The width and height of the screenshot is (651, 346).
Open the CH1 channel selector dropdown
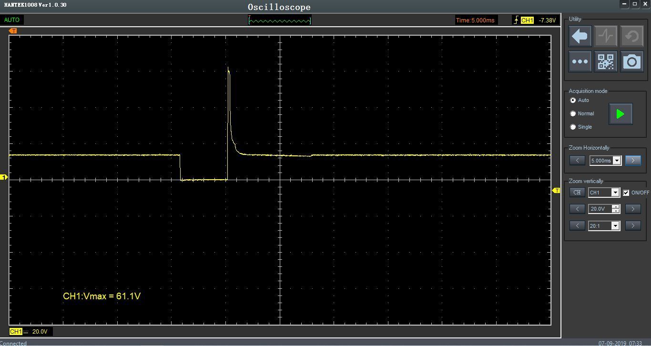pos(615,193)
